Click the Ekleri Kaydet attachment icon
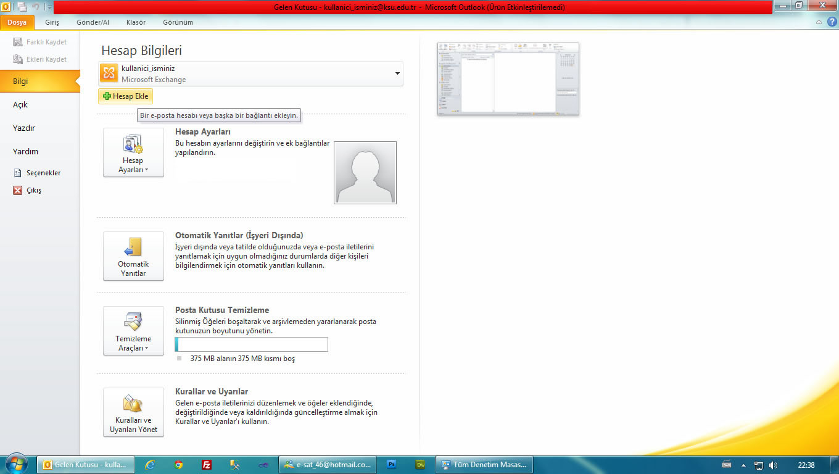Image resolution: width=839 pixels, height=474 pixels. click(18, 59)
